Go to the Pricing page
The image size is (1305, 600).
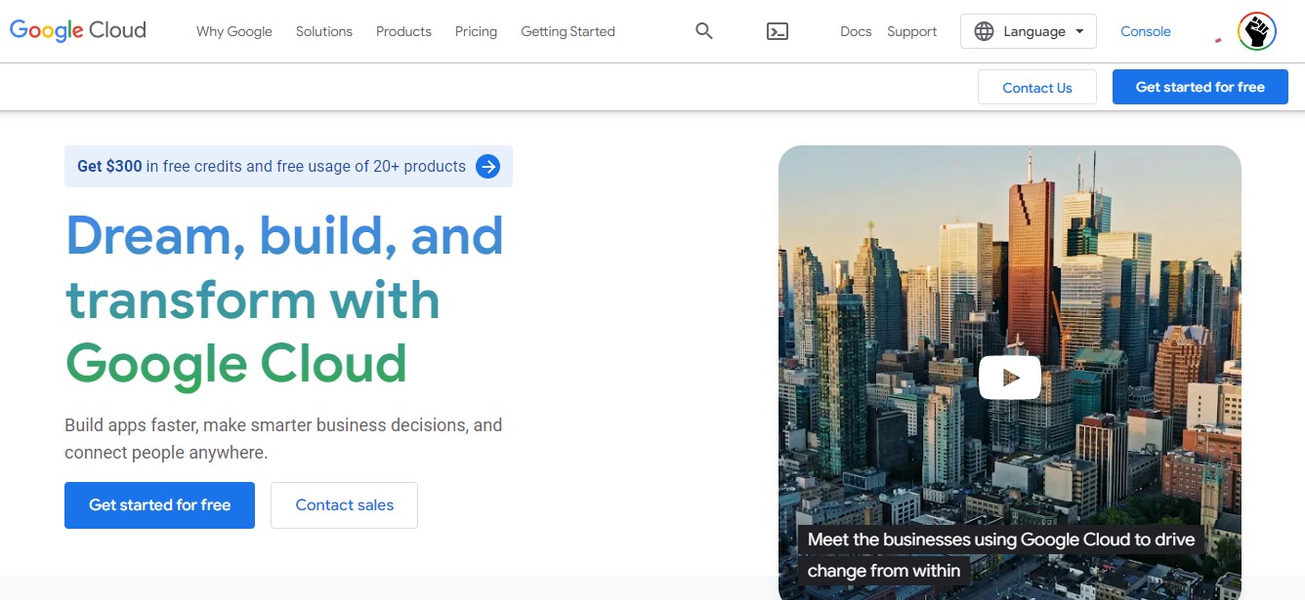tap(476, 31)
